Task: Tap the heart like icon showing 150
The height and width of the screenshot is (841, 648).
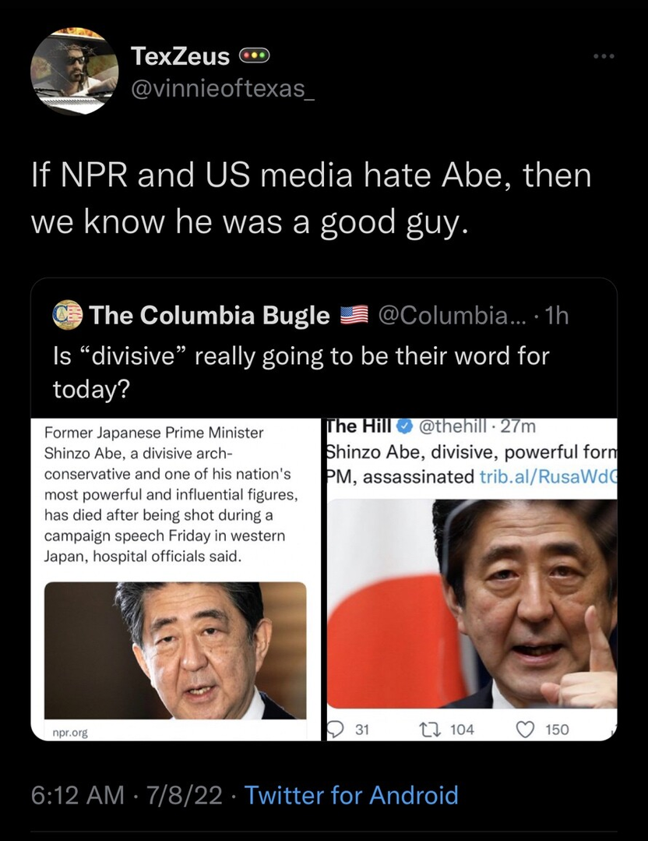Action: click(525, 729)
